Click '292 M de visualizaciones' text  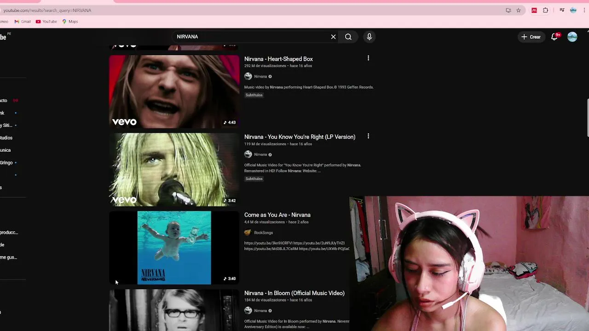[265, 66]
